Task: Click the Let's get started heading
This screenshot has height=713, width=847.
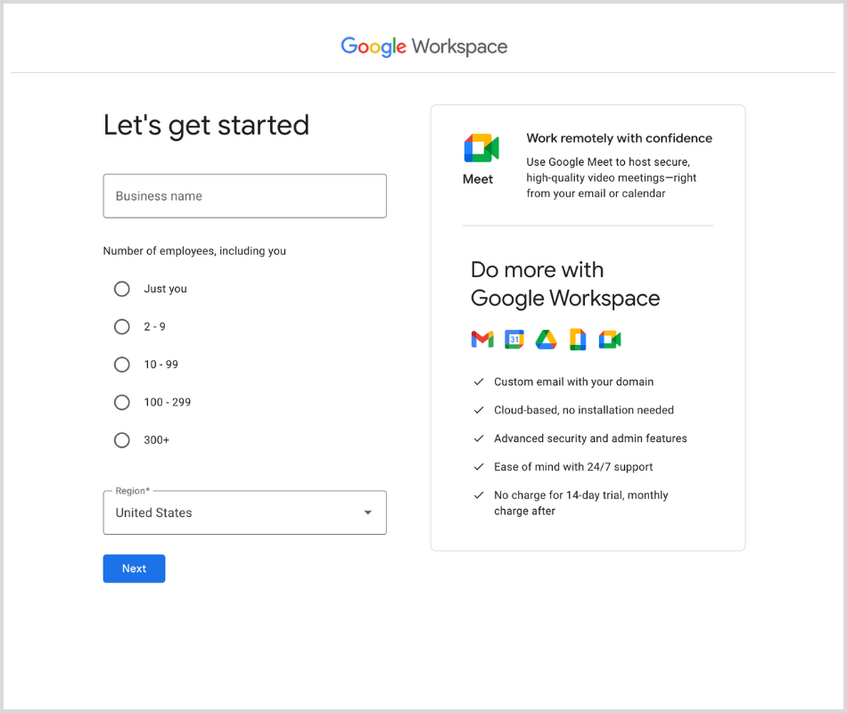Action: point(206,126)
